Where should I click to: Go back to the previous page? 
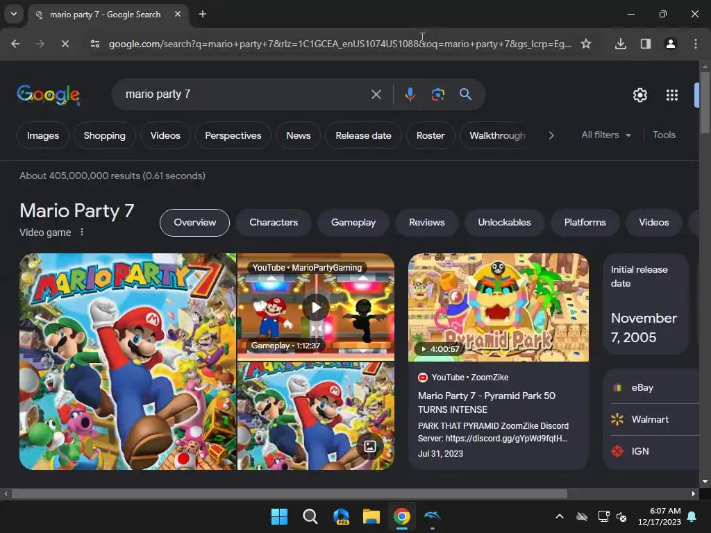tap(15, 44)
